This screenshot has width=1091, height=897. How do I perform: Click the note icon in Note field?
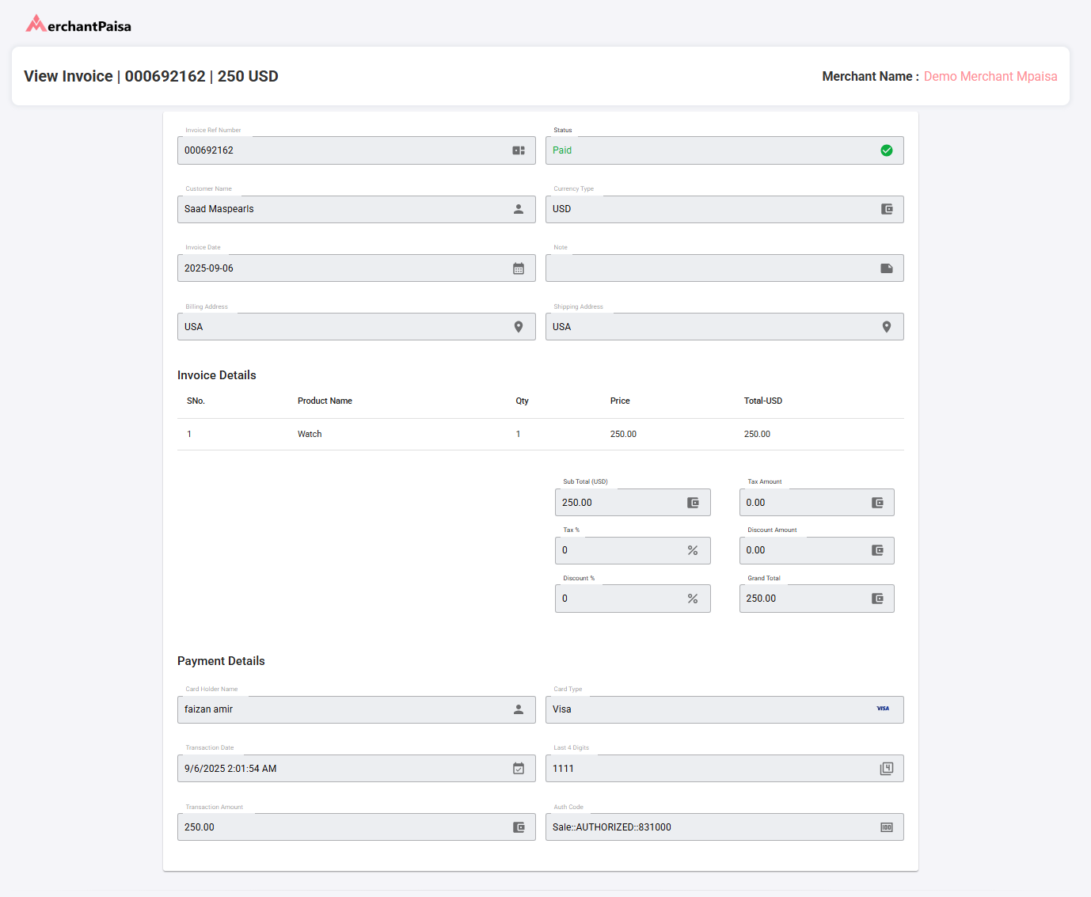[887, 268]
